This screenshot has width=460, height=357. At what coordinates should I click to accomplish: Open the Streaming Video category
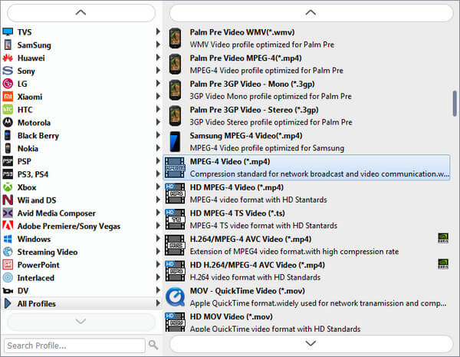81,252
